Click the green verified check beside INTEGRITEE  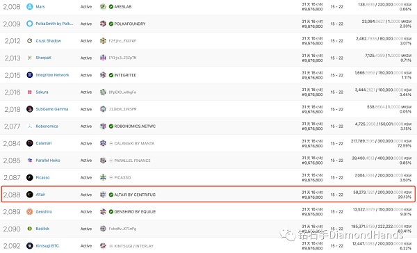tap(111, 75)
